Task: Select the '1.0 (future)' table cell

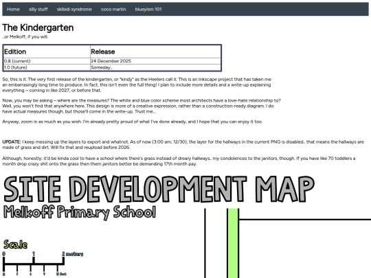Action: tap(47, 67)
